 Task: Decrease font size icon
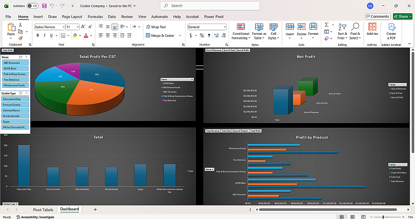90,26
